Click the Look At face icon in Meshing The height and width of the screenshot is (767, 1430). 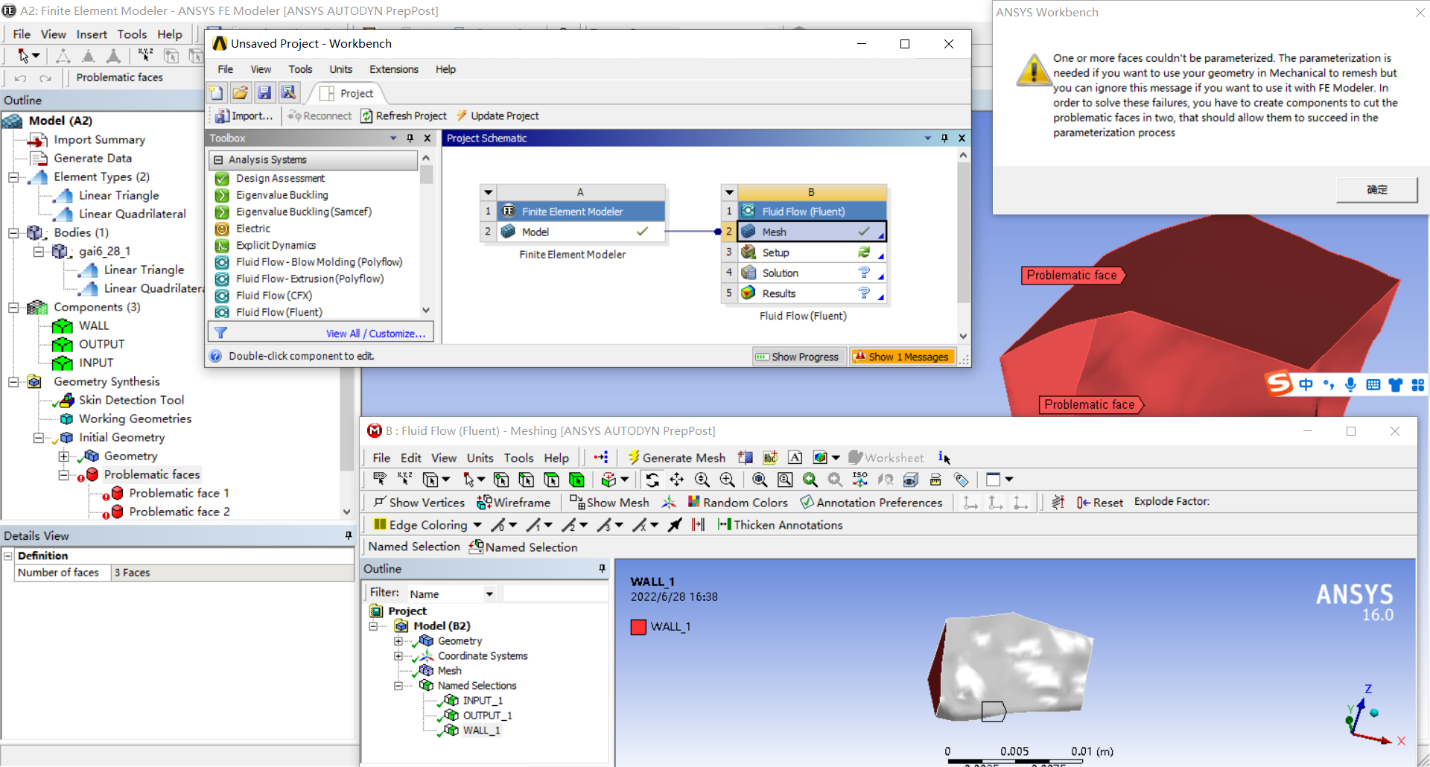point(886,480)
